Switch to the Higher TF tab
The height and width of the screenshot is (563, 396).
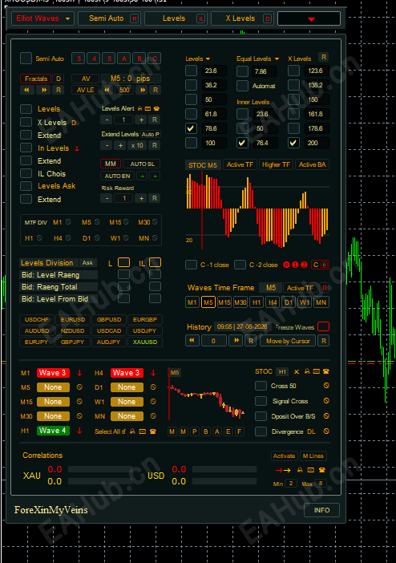pos(276,164)
